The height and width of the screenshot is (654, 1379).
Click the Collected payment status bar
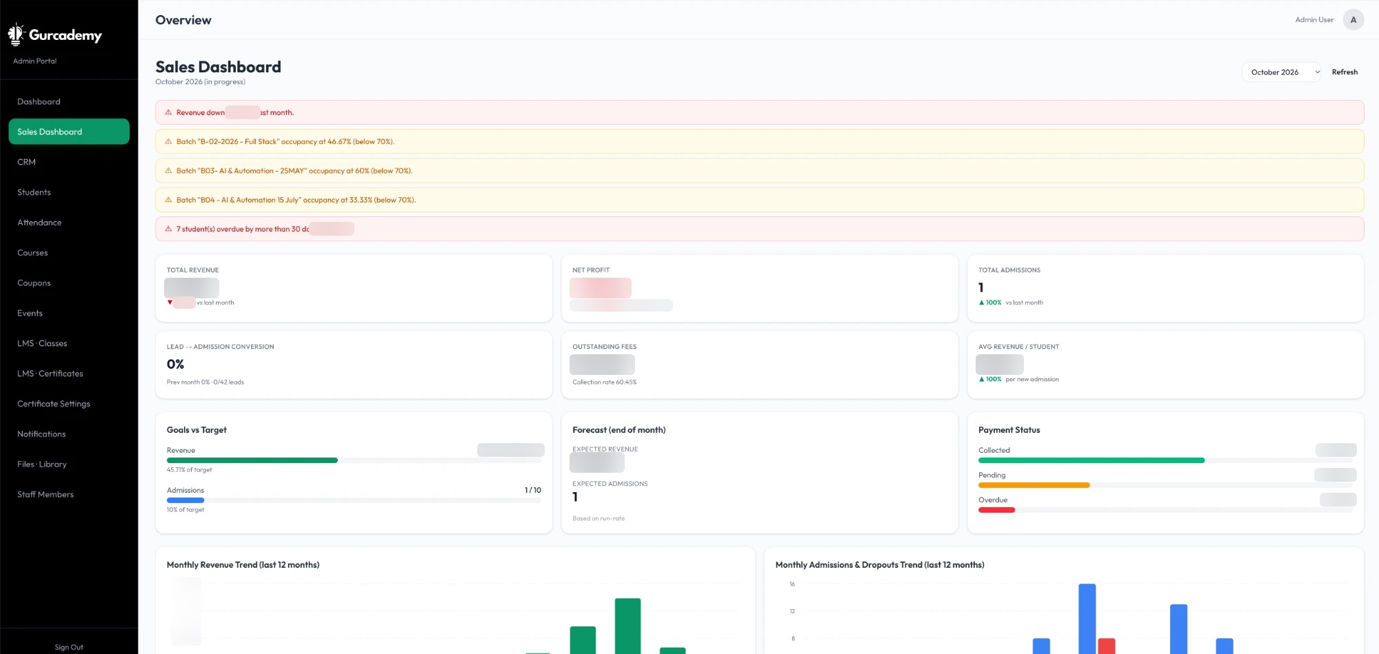point(1166,460)
